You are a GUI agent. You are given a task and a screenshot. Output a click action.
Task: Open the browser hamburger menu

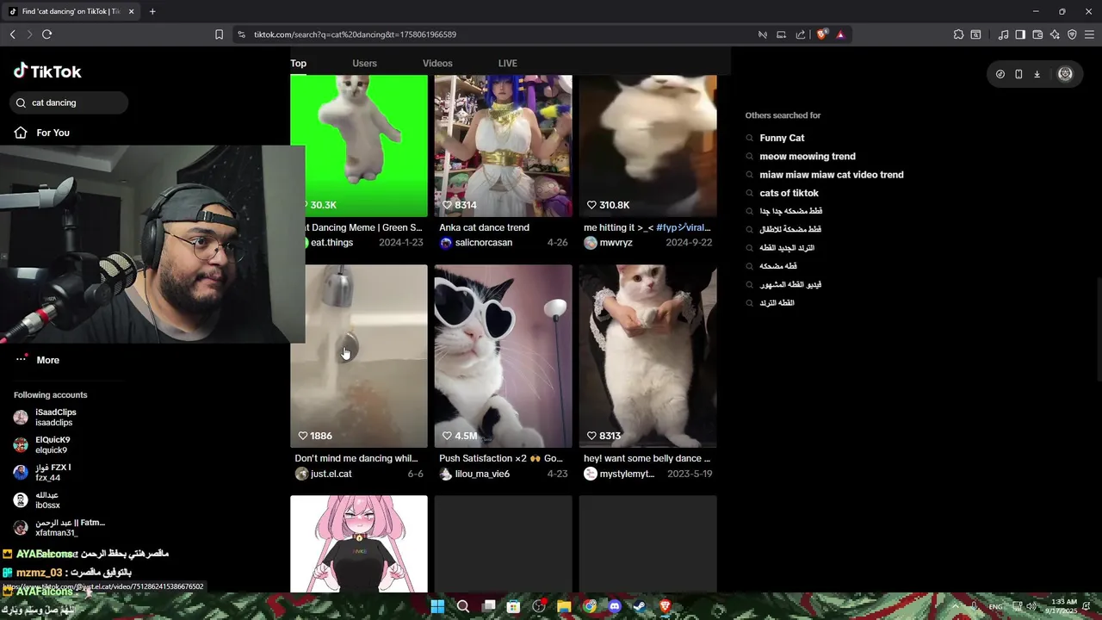(1089, 34)
